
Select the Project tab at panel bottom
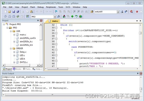point(7,69)
